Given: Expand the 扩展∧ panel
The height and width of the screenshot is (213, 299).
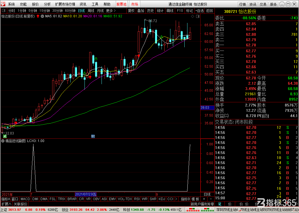Looking at the screenshot, I should [6, 204].
